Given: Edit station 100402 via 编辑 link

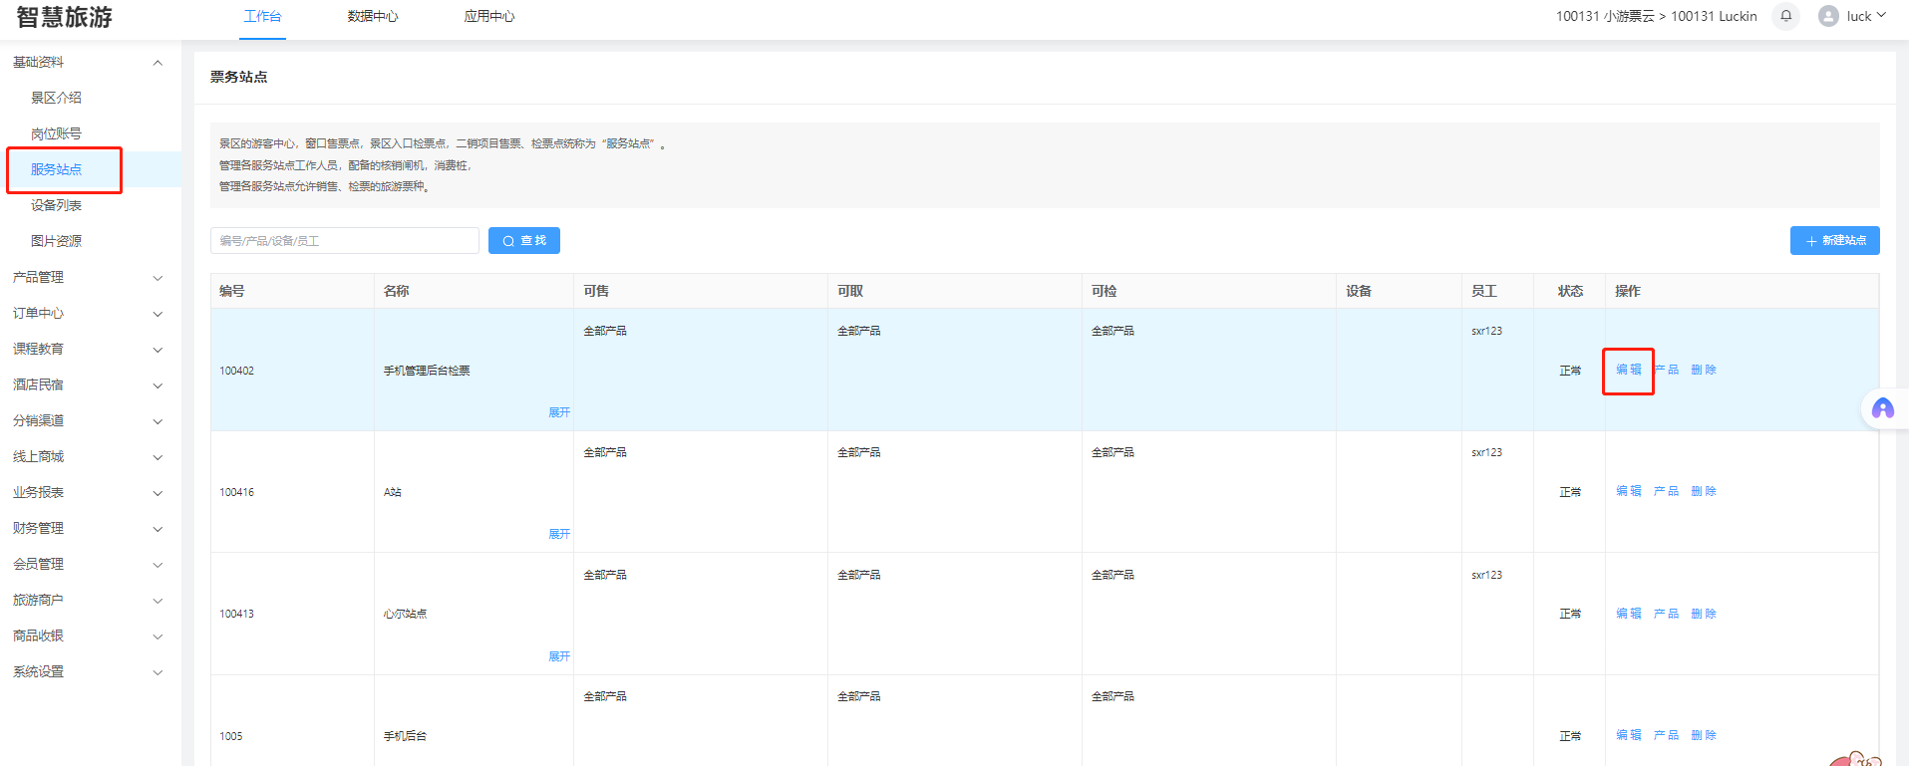Looking at the screenshot, I should 1628,370.
